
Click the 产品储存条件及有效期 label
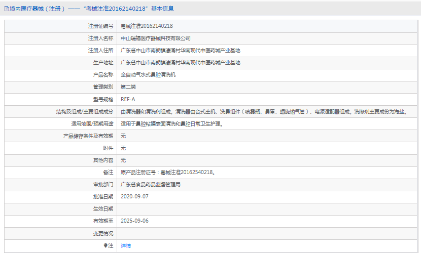click(88, 136)
